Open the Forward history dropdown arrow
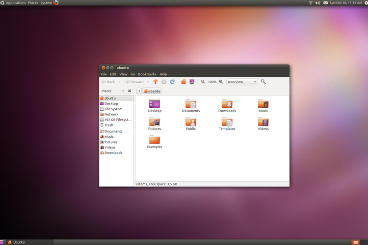This screenshot has height=245, width=368. (148, 82)
